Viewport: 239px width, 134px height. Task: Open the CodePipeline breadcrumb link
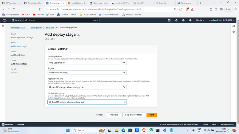36,28
